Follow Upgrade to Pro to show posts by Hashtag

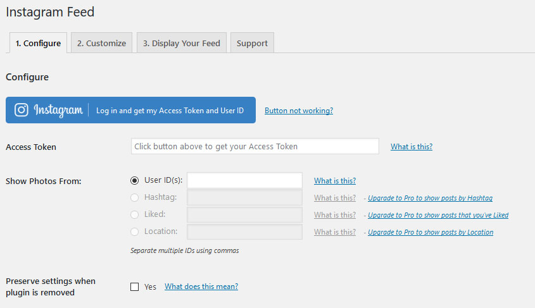tap(431, 198)
